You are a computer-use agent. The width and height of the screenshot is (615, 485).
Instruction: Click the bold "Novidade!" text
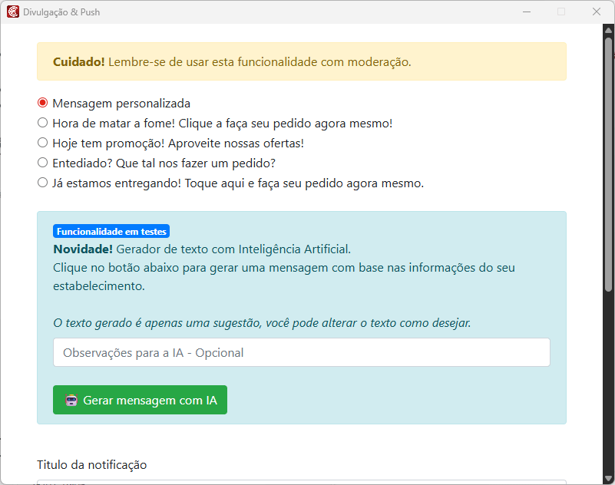tap(83, 249)
